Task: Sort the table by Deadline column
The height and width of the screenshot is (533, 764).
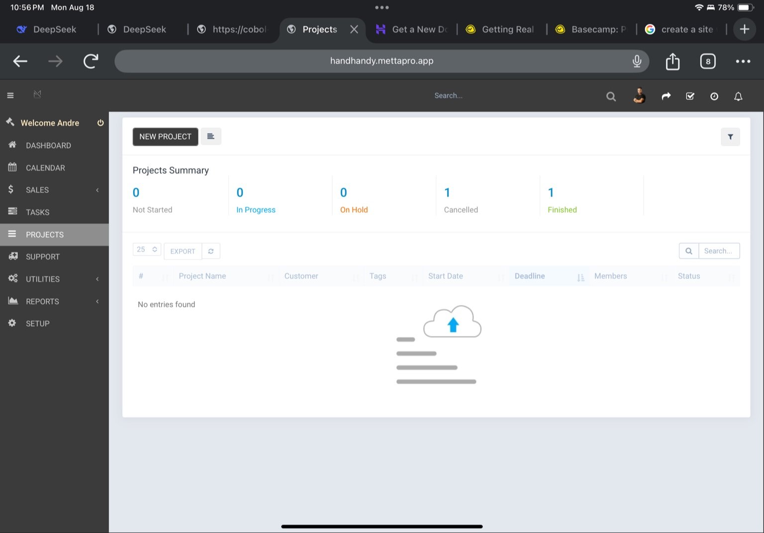Action: coord(530,276)
